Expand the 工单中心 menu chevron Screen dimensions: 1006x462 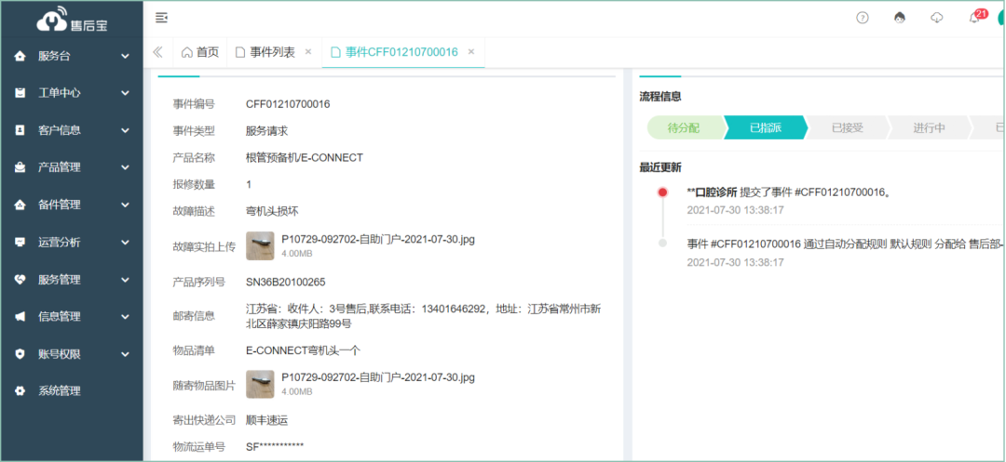pos(125,93)
